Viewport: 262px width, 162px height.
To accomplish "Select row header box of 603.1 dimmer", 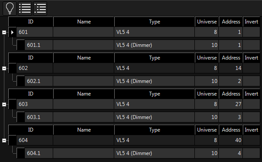I will (x=21, y=117).
